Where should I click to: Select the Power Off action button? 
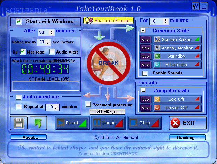tap(177, 108)
